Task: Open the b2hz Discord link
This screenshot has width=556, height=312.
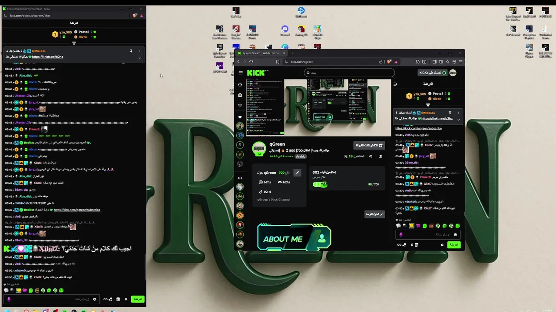Action: pos(284,182)
